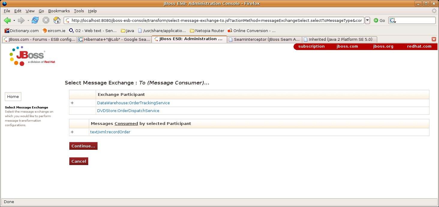Image resolution: width=439 pixels, height=207 pixels.
Task: Click the Home toolbar icon
Action: point(57,20)
